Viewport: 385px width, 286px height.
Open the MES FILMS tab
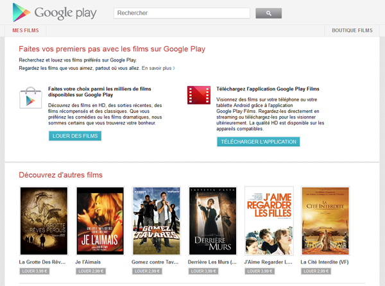click(x=26, y=30)
